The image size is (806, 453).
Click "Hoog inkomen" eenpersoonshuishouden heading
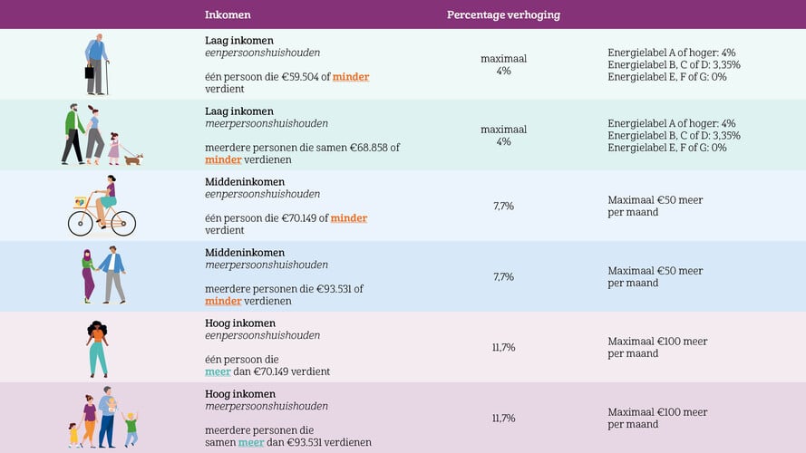[x=240, y=323]
